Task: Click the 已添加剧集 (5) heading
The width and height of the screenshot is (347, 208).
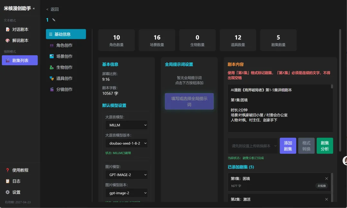Action: [x=241, y=167]
